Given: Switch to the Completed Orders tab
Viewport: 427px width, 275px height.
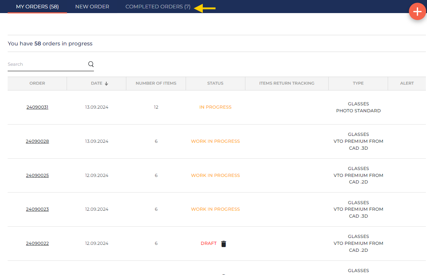Looking at the screenshot, I should (x=158, y=7).
